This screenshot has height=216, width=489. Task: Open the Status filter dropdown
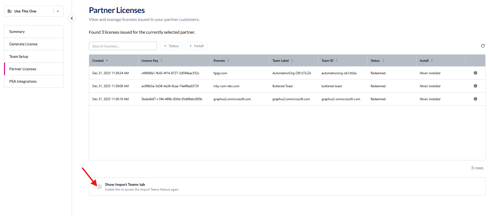[x=171, y=46]
